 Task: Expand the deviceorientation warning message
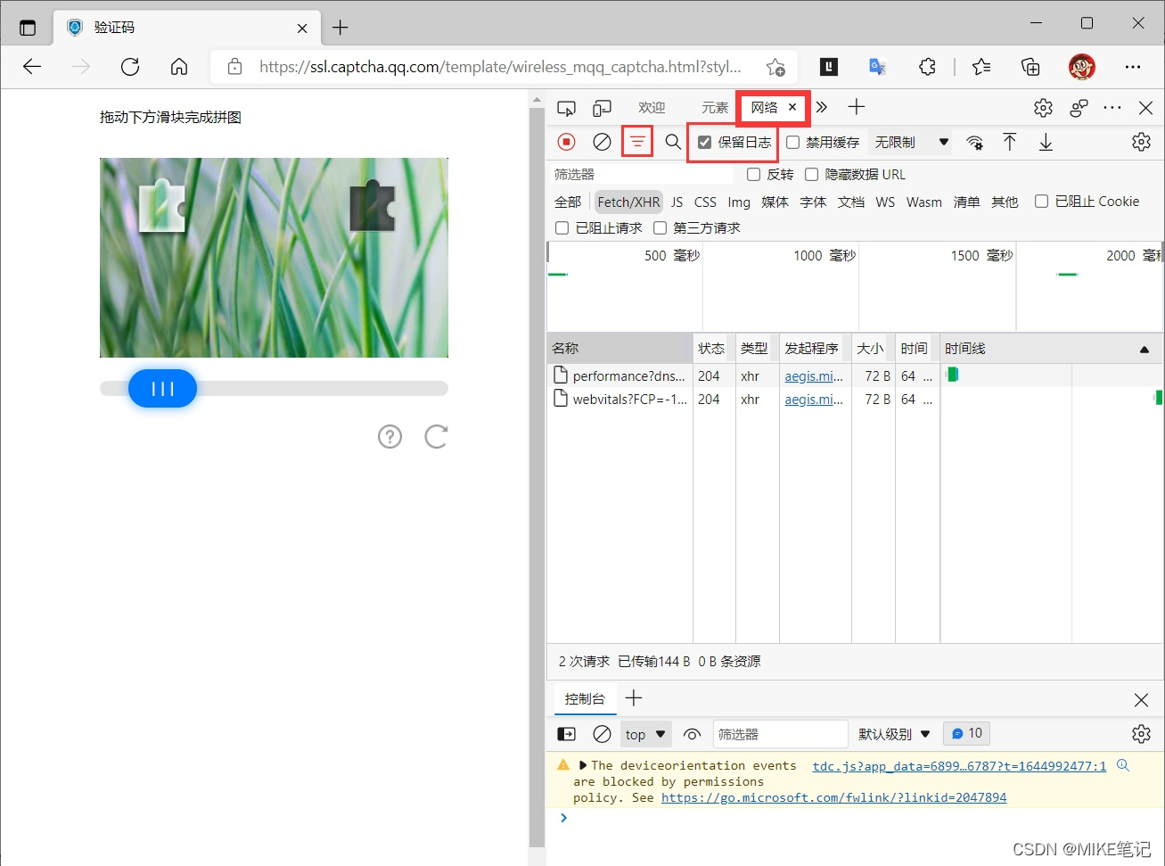[x=583, y=765]
